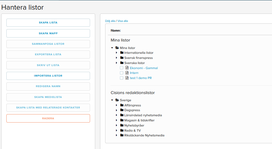The height and width of the screenshot is (149, 272).
Task: Expand Radio & TV folder arrow
Action: coord(117,130)
